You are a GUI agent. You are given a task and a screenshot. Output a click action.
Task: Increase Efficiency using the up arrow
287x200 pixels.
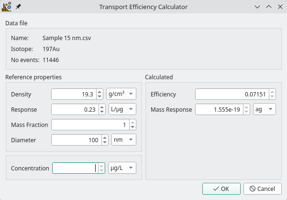coord(272,92)
